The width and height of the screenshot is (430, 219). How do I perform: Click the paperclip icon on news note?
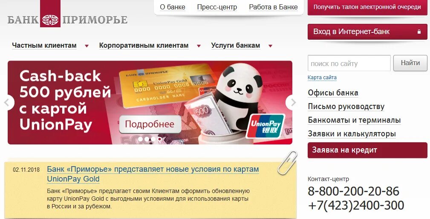tap(287, 163)
